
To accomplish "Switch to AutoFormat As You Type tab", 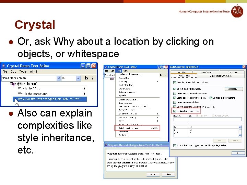I will click(x=221, y=76).
